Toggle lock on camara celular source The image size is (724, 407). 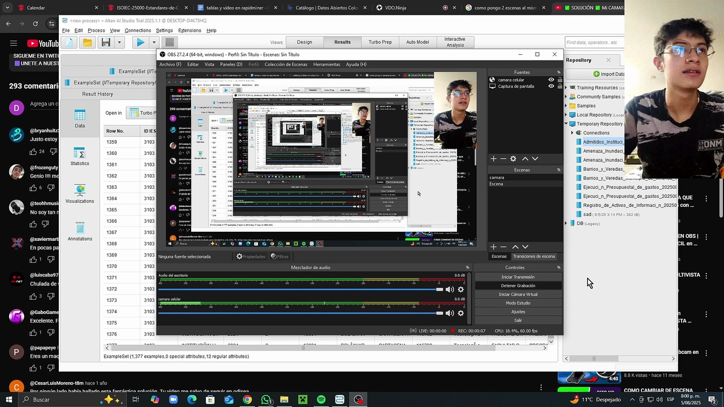560,80
